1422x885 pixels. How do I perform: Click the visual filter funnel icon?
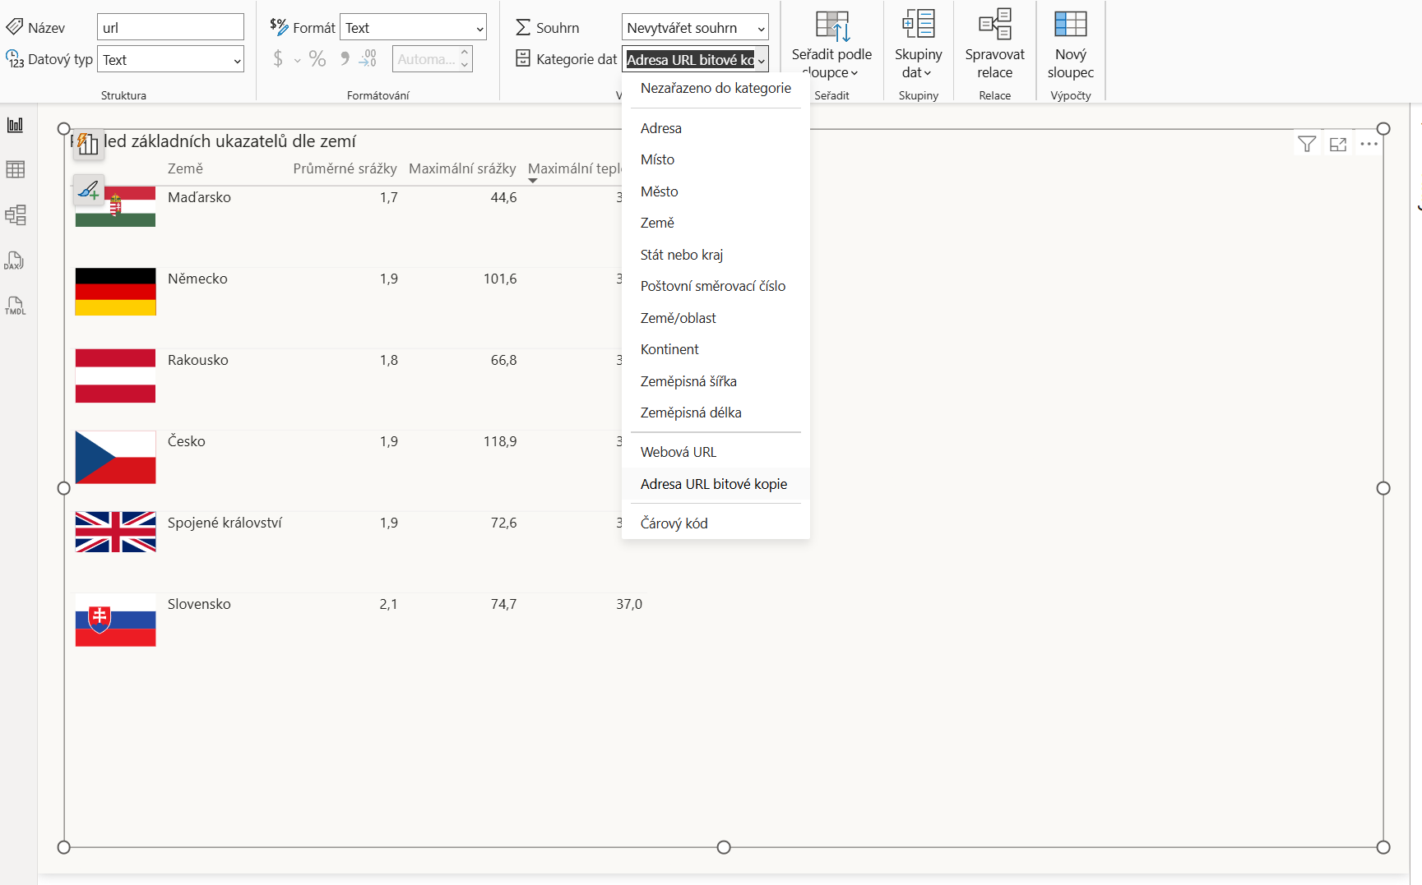pos(1306,145)
